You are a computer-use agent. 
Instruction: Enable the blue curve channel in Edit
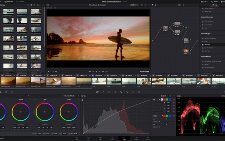pos(170,99)
